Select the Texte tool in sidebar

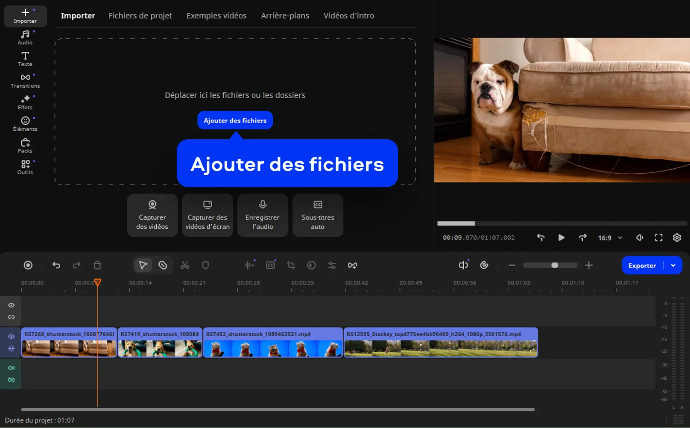[25, 59]
